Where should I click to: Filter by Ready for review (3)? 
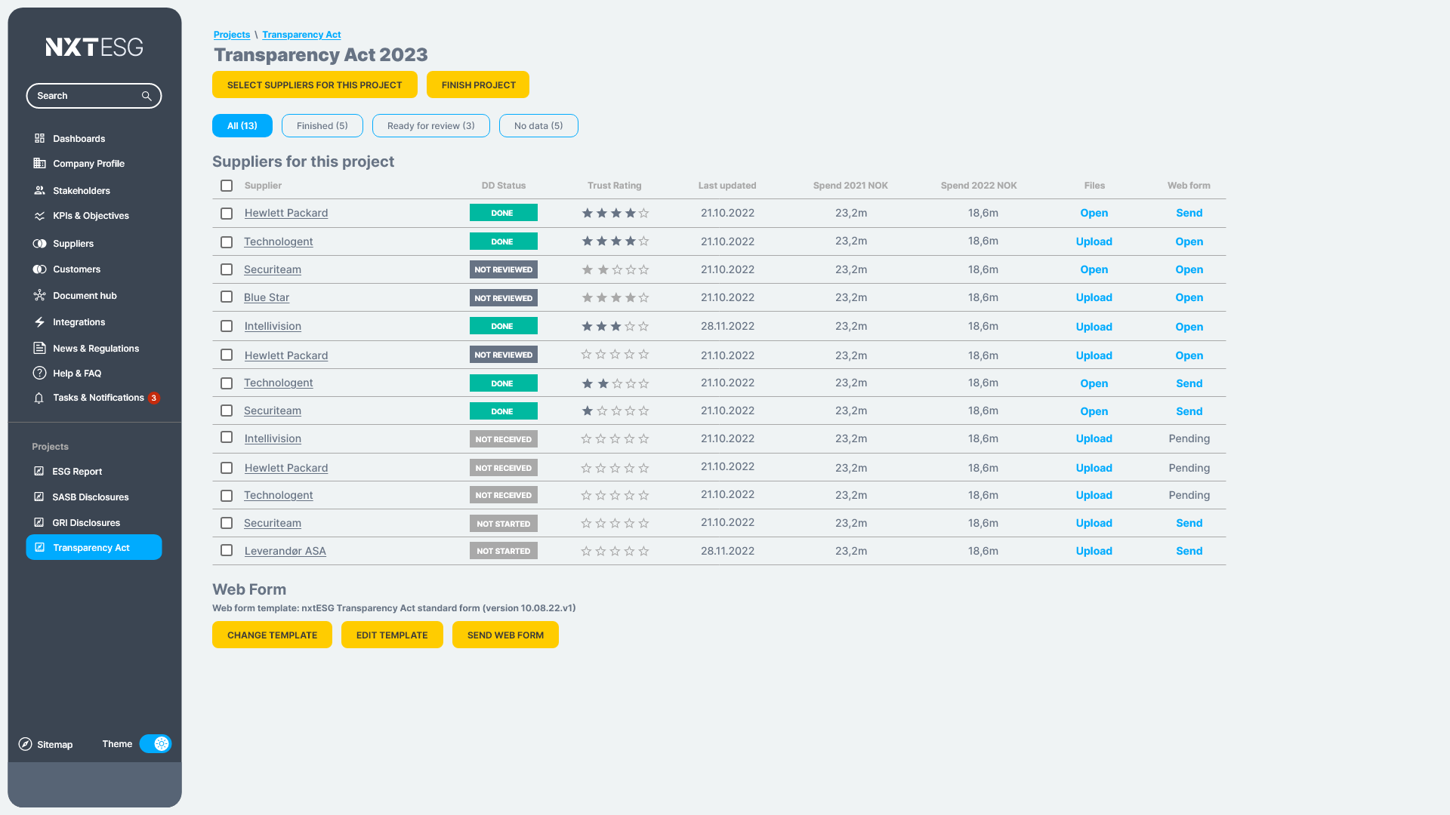point(431,125)
